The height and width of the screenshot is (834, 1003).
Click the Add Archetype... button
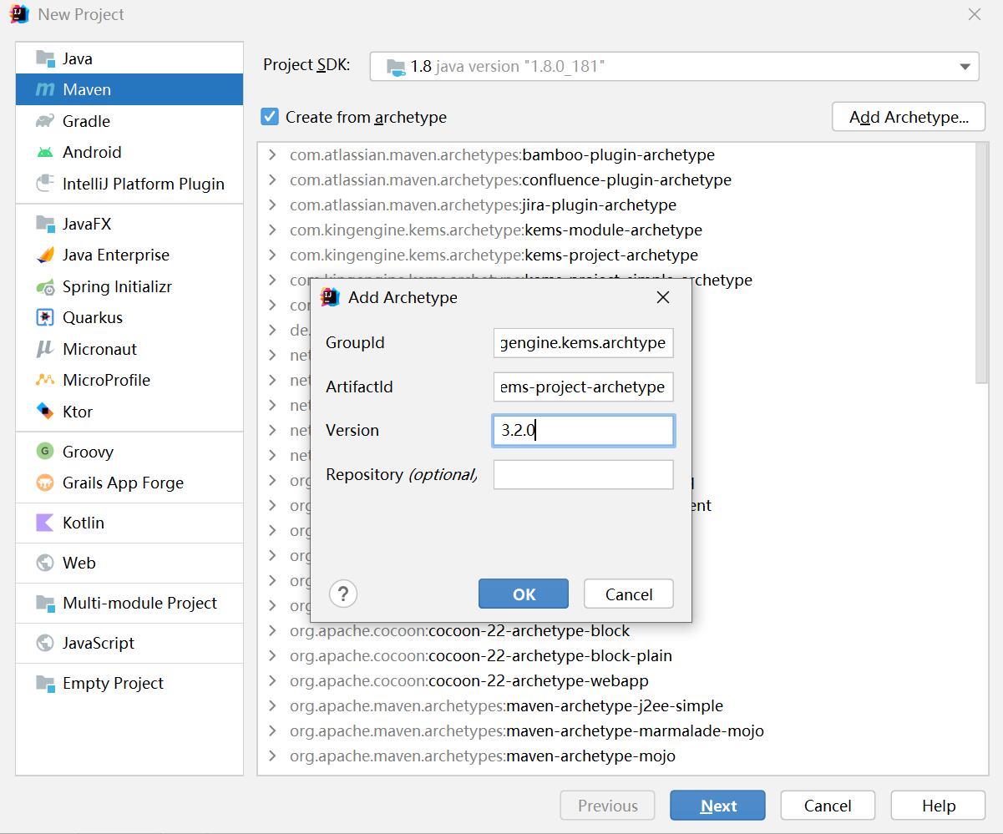pyautogui.click(x=909, y=117)
